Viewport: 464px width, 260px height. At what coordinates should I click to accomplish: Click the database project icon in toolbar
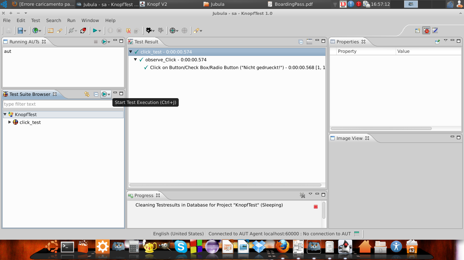(20, 30)
